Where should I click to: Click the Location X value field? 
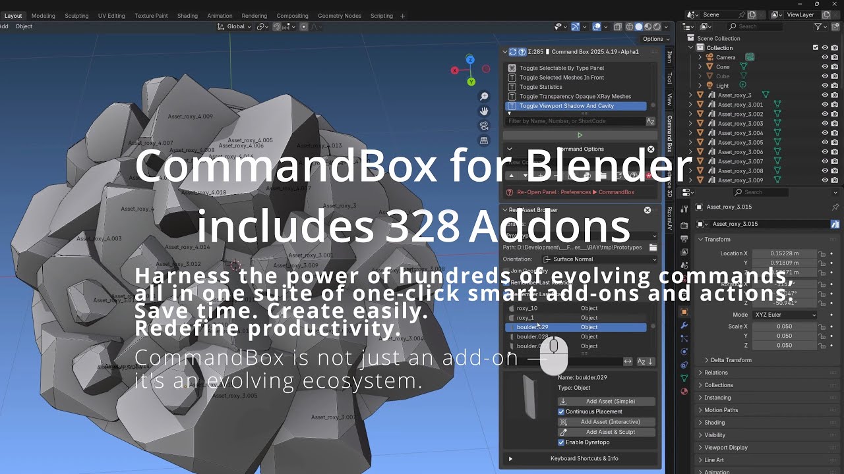coord(784,253)
